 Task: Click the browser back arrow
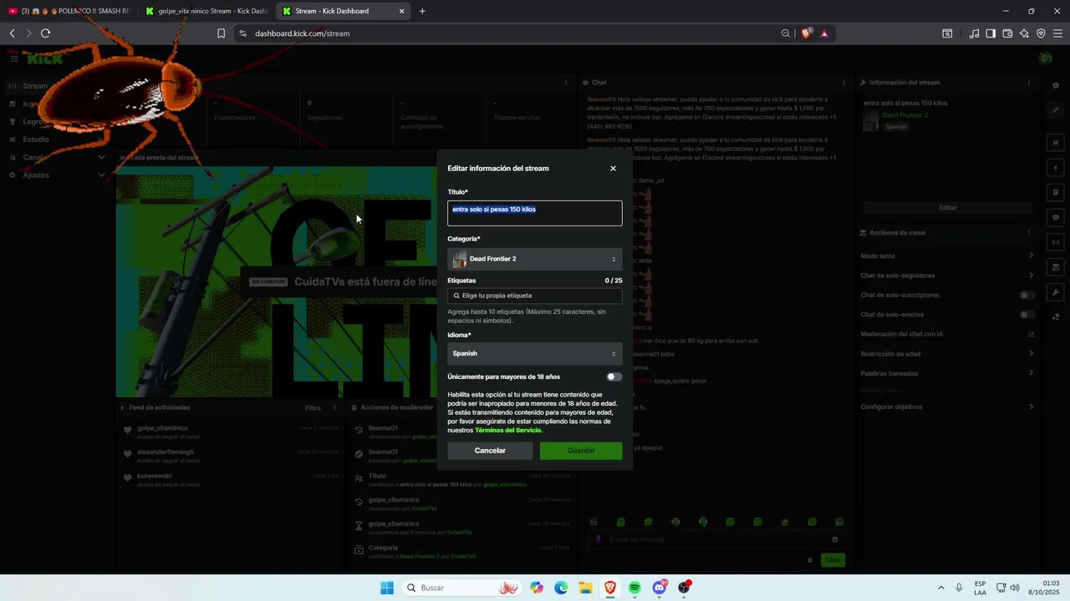pyautogui.click(x=13, y=33)
